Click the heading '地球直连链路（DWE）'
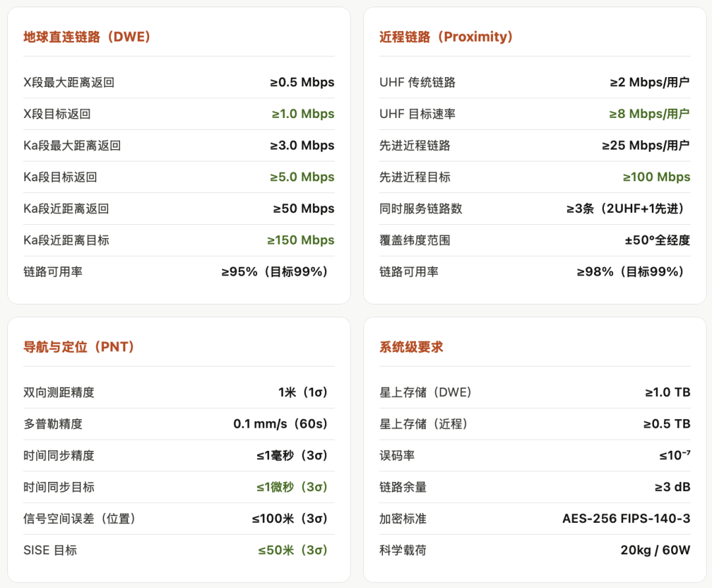Image resolution: width=712 pixels, height=588 pixels. 87,37
